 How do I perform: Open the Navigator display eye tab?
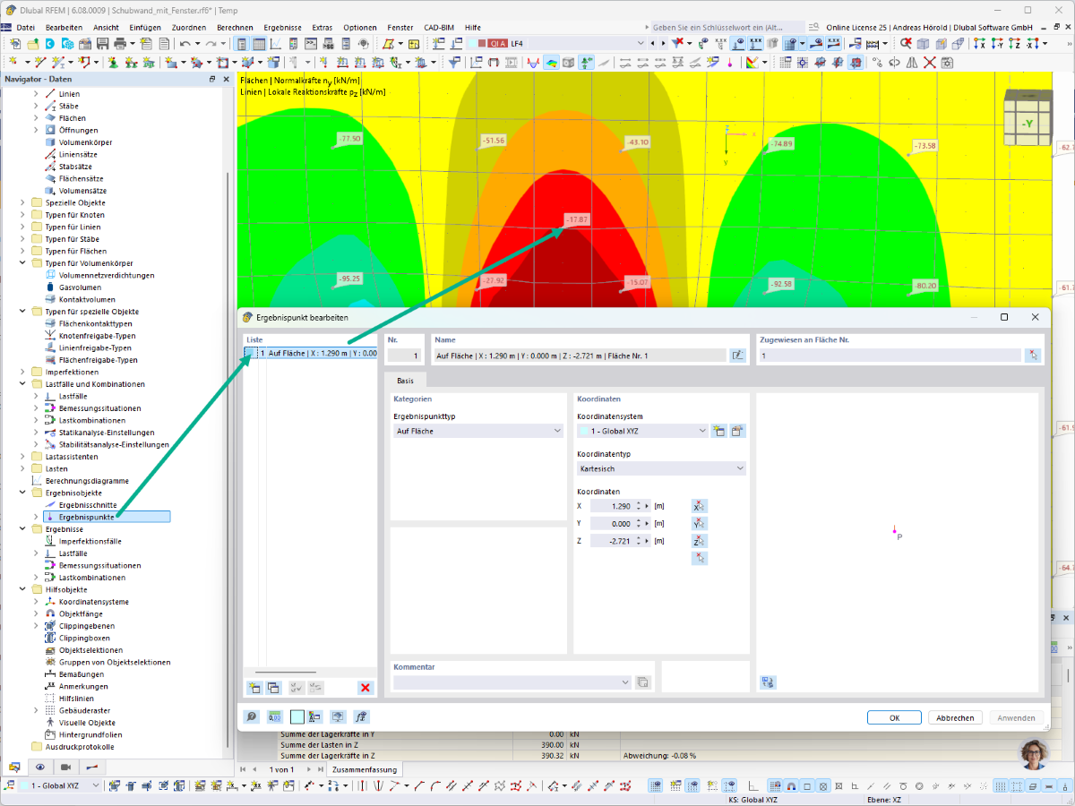tap(40, 767)
